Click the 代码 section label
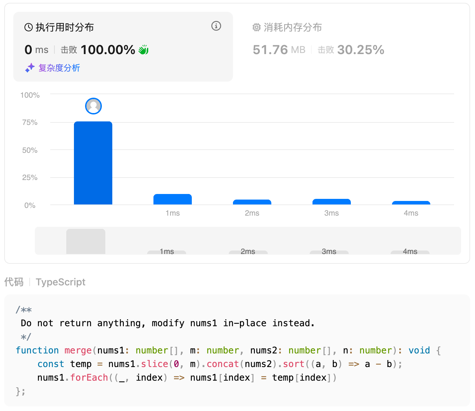475x411 pixels. pos(14,282)
